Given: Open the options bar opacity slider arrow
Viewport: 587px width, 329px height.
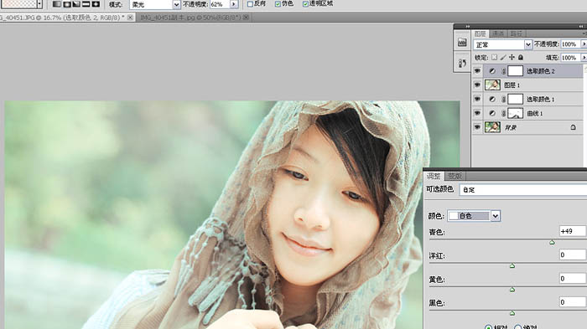Looking at the screenshot, I should click(234, 4).
